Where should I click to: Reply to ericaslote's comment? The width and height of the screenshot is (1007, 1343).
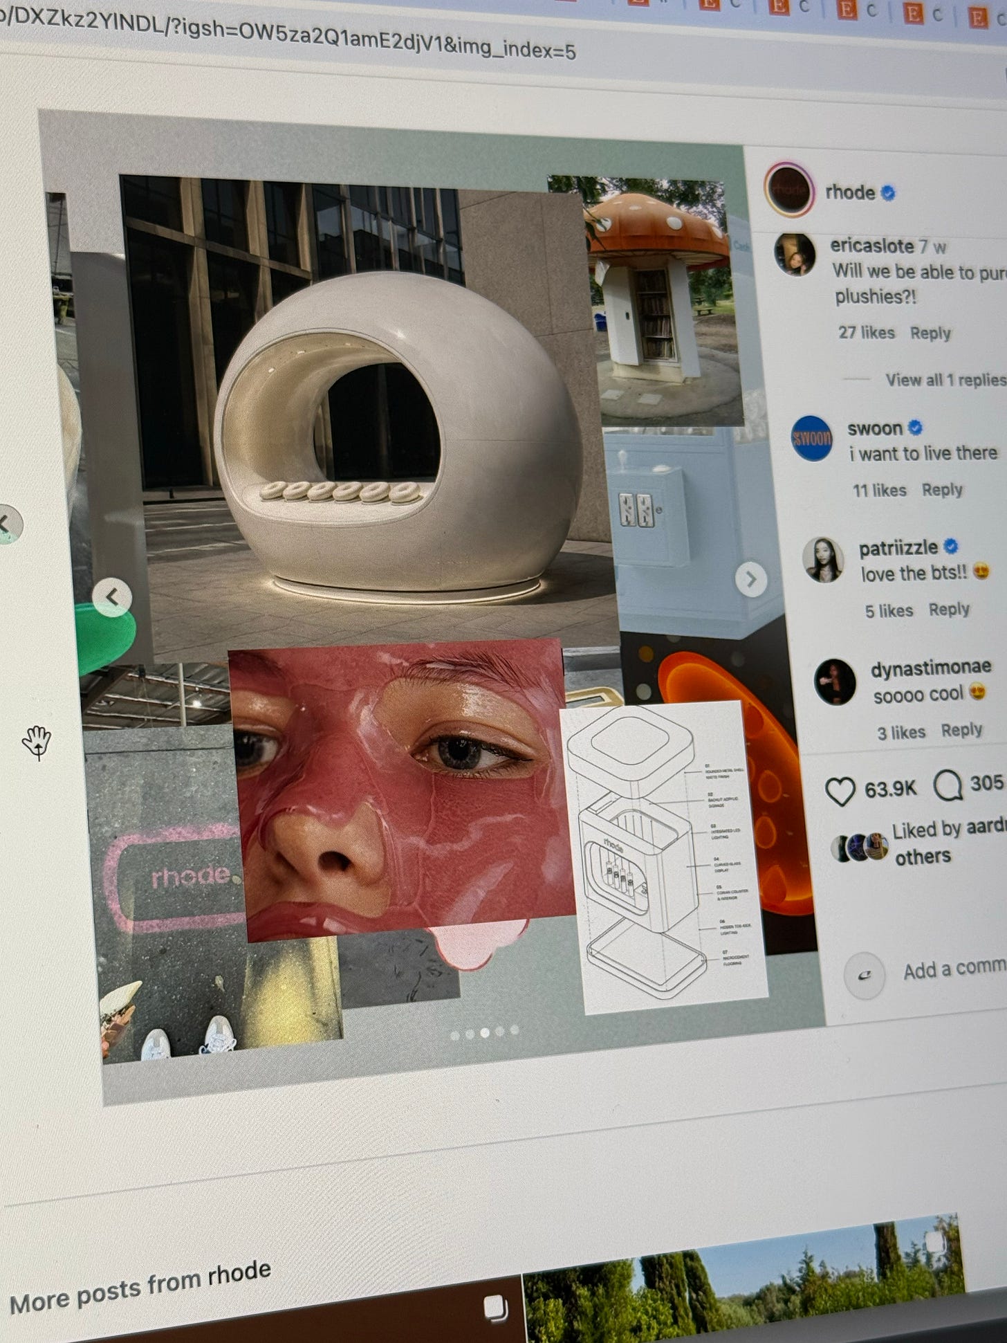tap(930, 334)
